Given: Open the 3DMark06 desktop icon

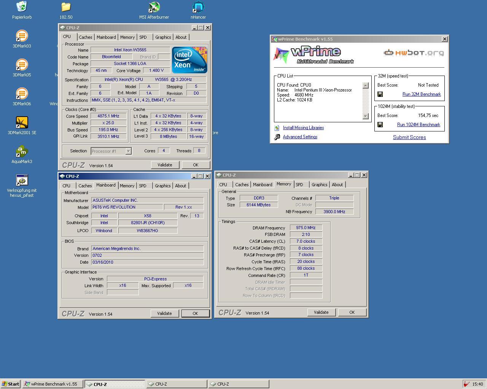Looking at the screenshot, I should click(22, 94).
